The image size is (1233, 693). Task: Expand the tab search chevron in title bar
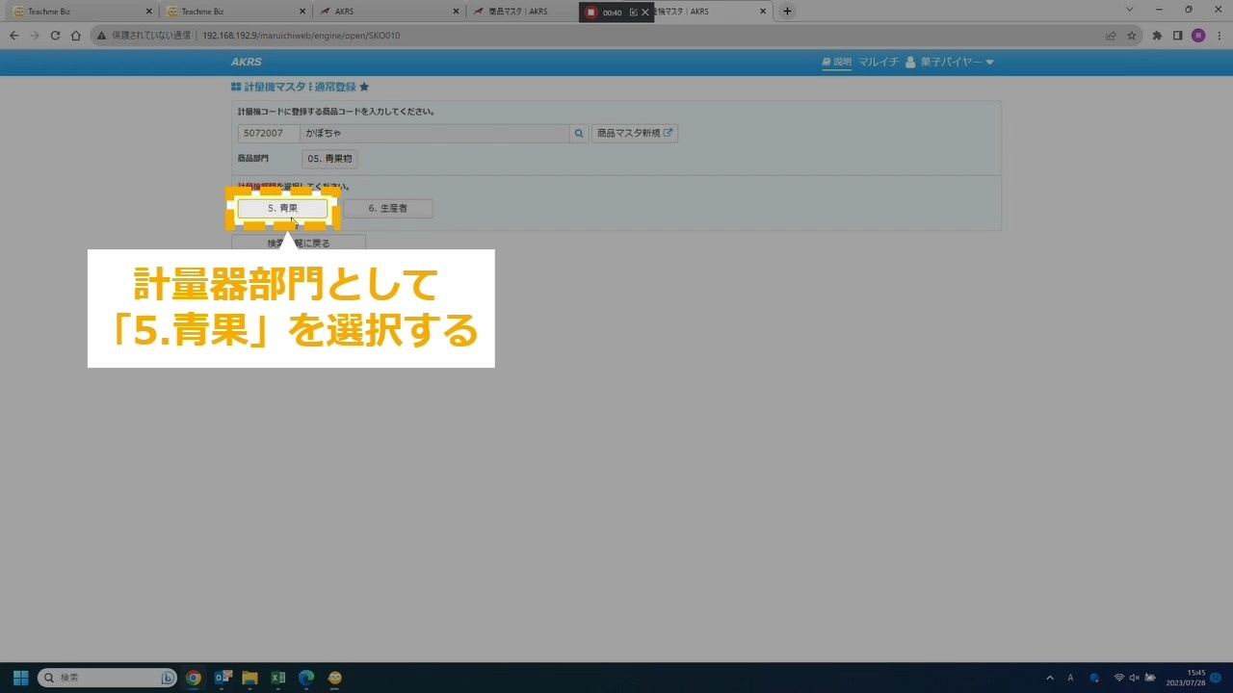pos(1130,10)
